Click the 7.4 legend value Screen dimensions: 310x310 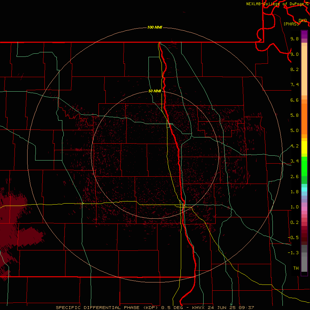click(294, 85)
